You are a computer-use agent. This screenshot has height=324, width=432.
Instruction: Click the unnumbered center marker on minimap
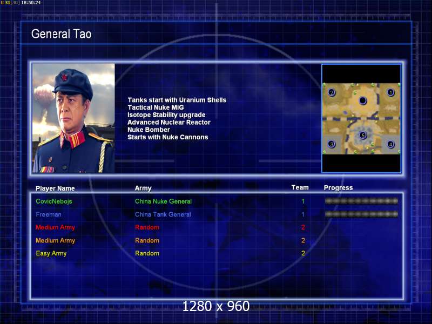click(363, 100)
